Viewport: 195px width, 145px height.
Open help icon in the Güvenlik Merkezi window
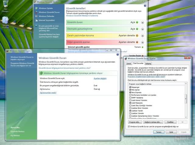[145, 6]
